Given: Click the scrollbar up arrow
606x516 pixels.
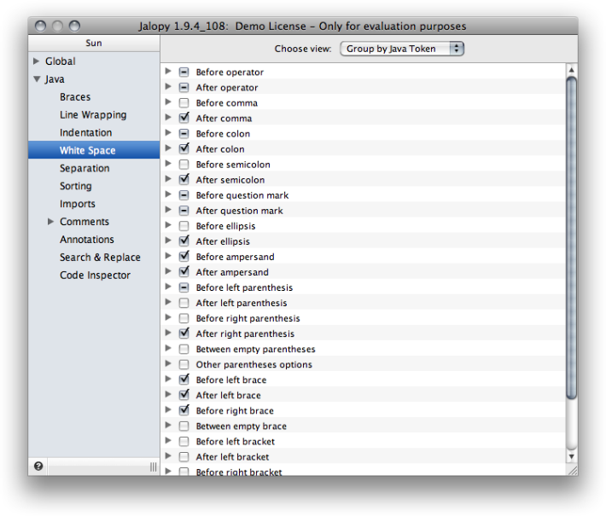Looking at the screenshot, I should click(572, 70).
